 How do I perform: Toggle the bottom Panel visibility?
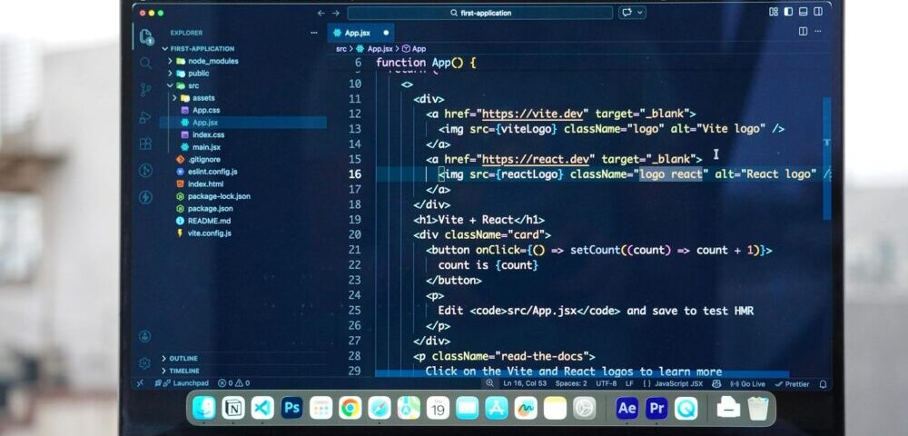coord(804,12)
